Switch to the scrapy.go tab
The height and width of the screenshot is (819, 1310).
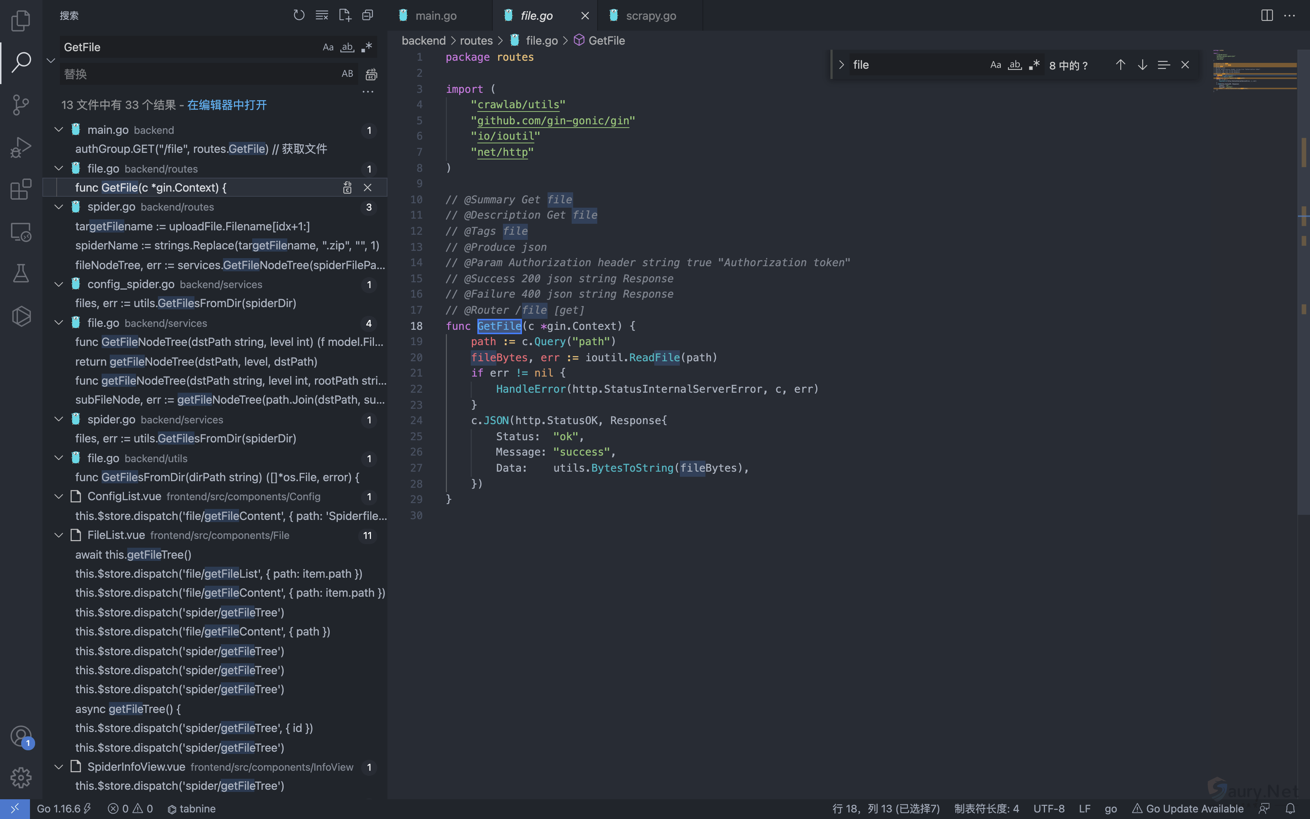tap(651, 16)
